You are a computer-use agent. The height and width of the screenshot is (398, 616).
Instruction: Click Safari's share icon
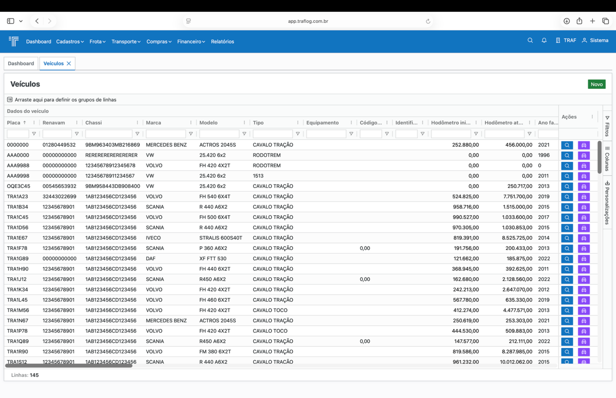tap(579, 21)
